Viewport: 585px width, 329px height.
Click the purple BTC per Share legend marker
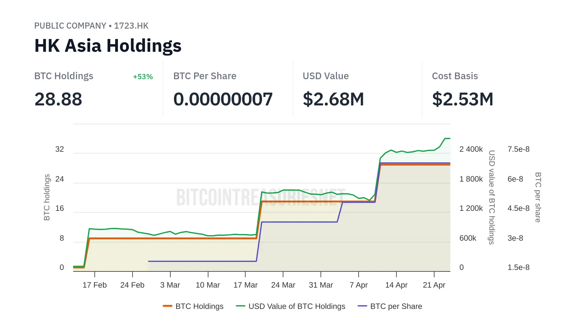(362, 306)
